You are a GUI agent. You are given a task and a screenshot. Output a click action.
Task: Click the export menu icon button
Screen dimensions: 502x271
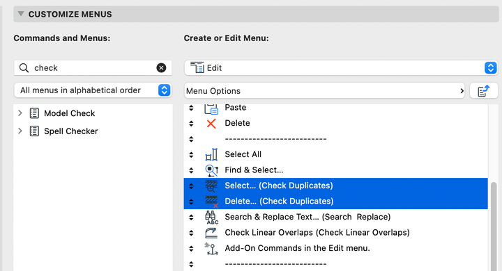click(x=484, y=90)
